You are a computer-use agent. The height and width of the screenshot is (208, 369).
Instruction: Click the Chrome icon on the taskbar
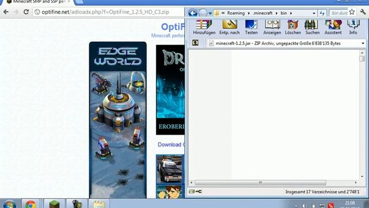31,204
